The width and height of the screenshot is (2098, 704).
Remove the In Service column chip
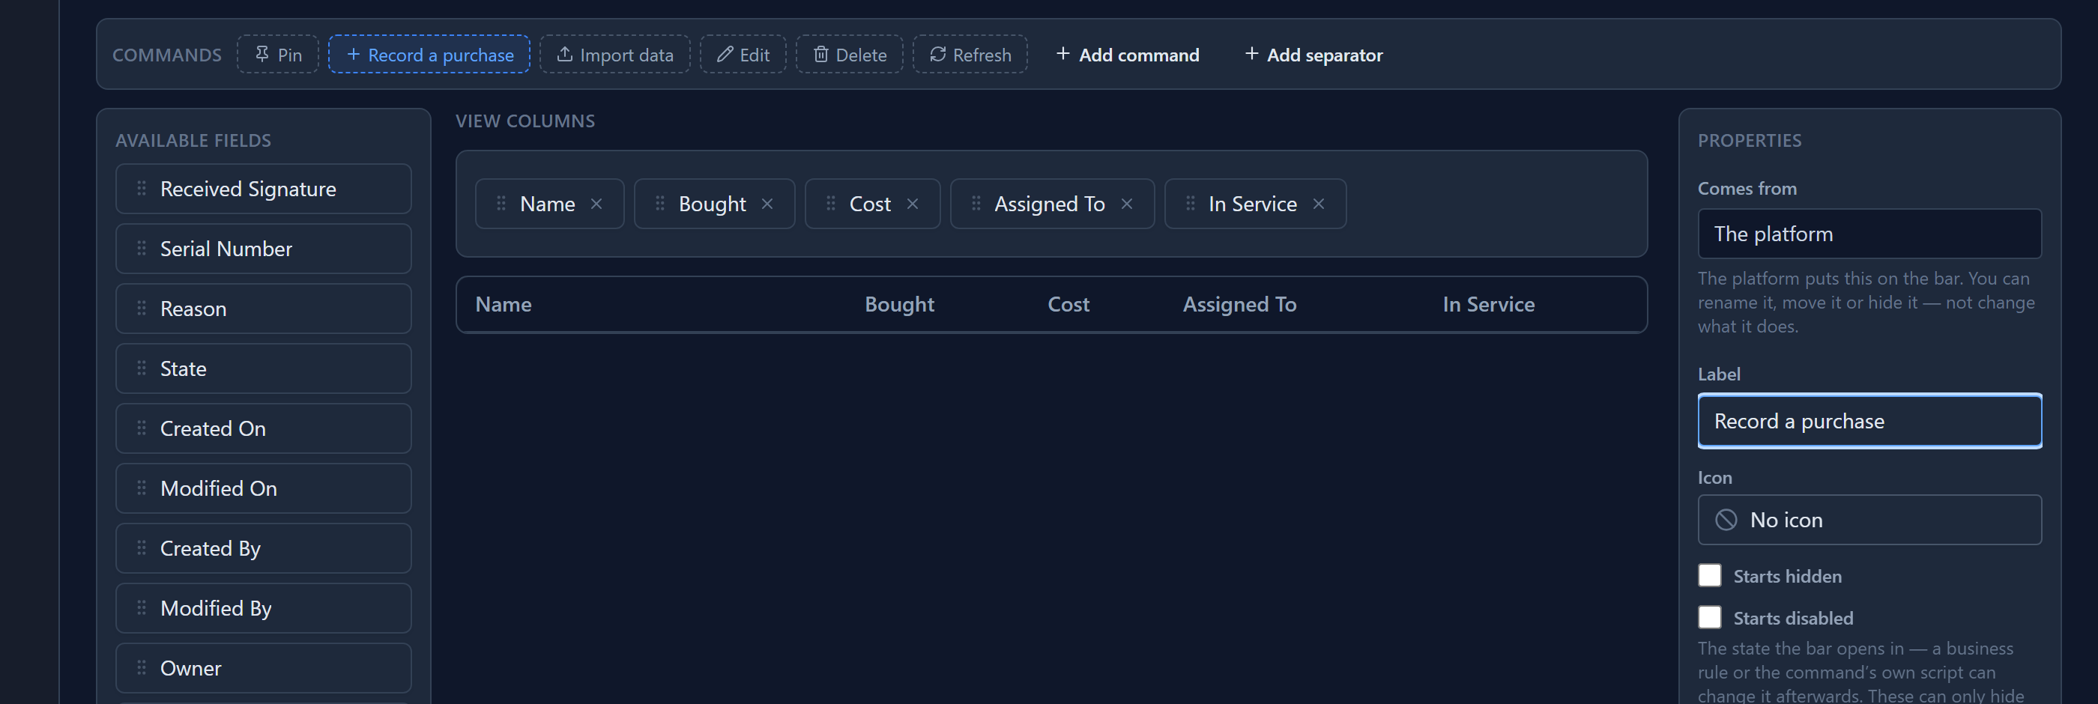coord(1319,204)
